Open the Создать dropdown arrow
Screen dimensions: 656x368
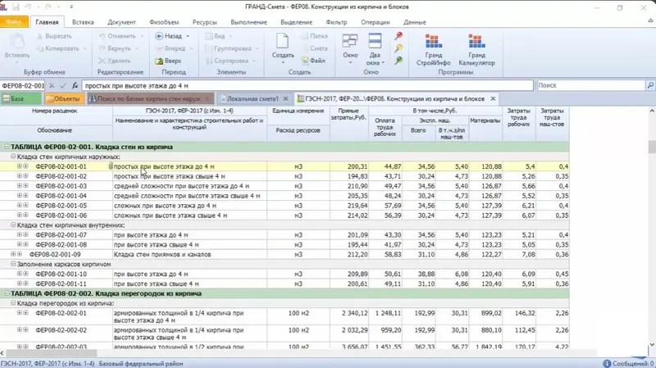coord(283,63)
